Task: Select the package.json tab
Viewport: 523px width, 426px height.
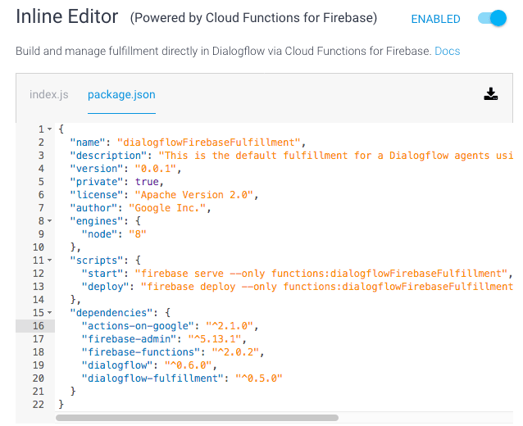Action: [121, 95]
